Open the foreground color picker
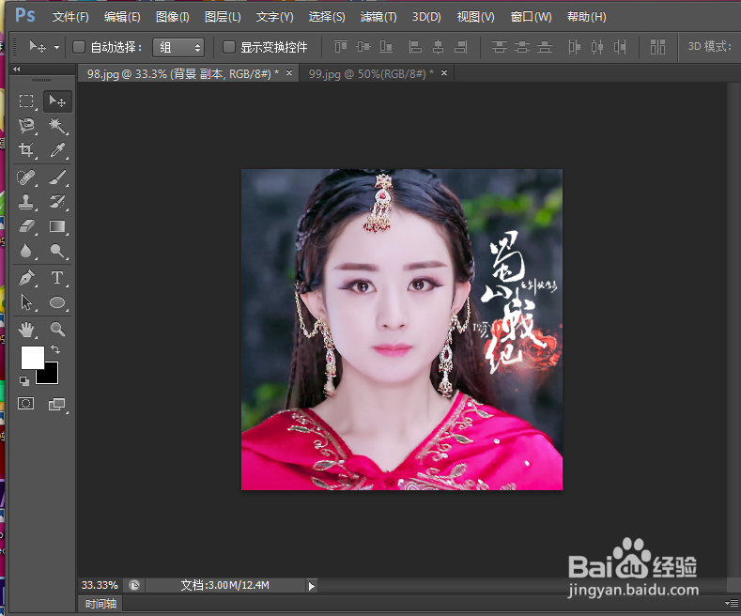The height and width of the screenshot is (616, 741). tap(31, 356)
